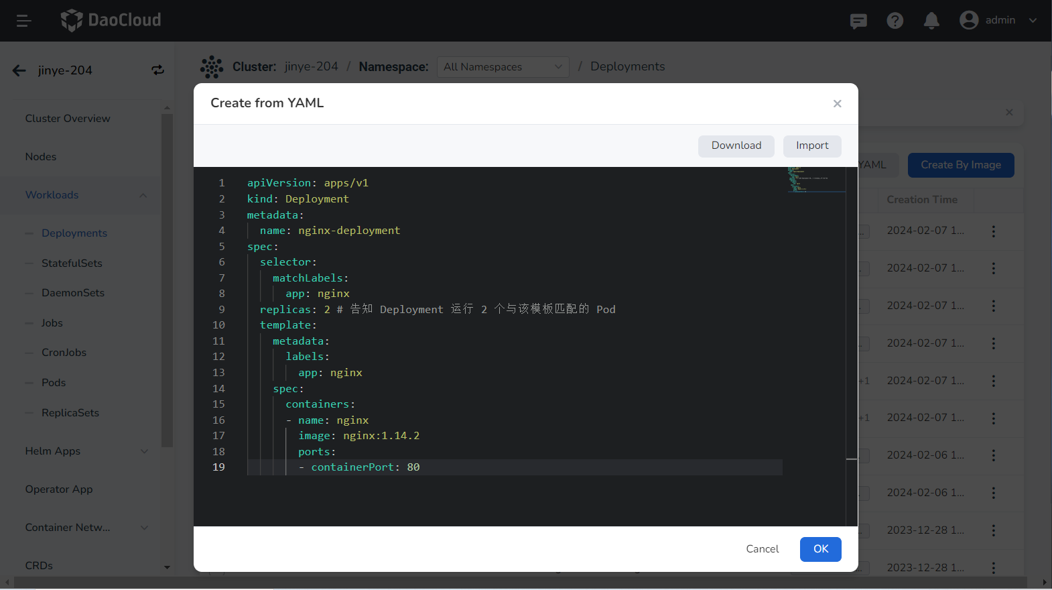Screen dimensions: 1052x590
Task: Click the hamburger menu icon
Action: click(24, 21)
